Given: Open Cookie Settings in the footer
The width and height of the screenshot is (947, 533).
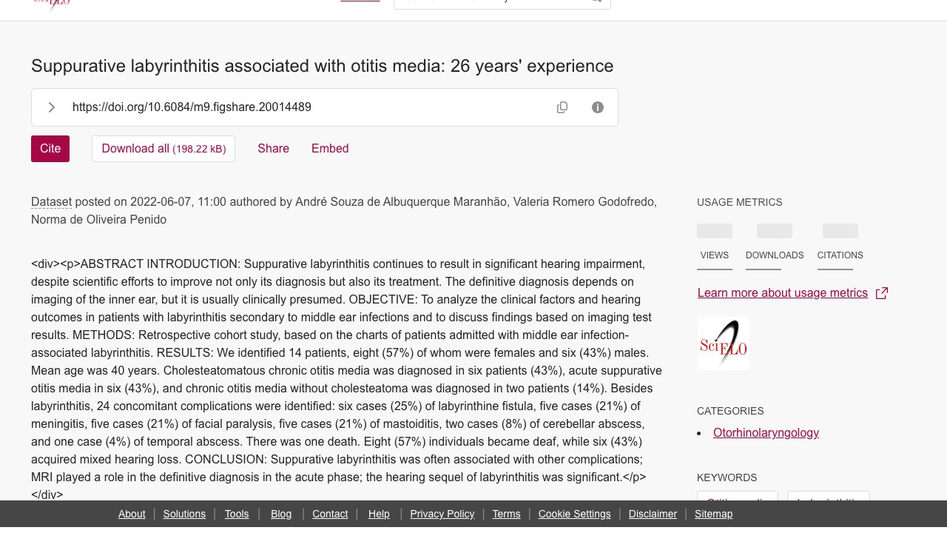Looking at the screenshot, I should click(x=575, y=514).
